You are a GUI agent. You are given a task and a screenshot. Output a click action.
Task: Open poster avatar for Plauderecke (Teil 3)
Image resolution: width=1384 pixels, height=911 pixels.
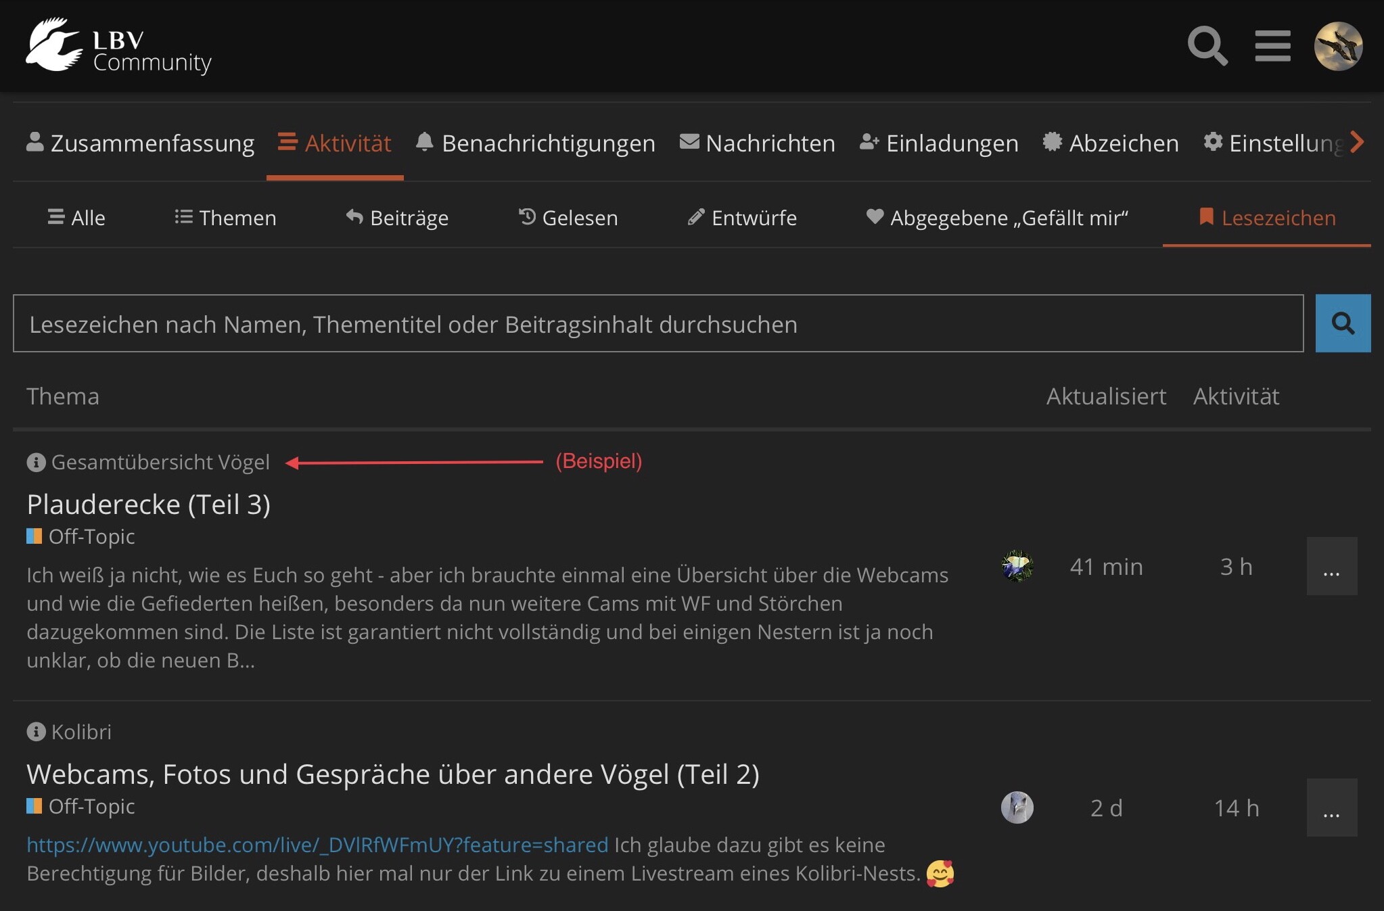point(1017,566)
